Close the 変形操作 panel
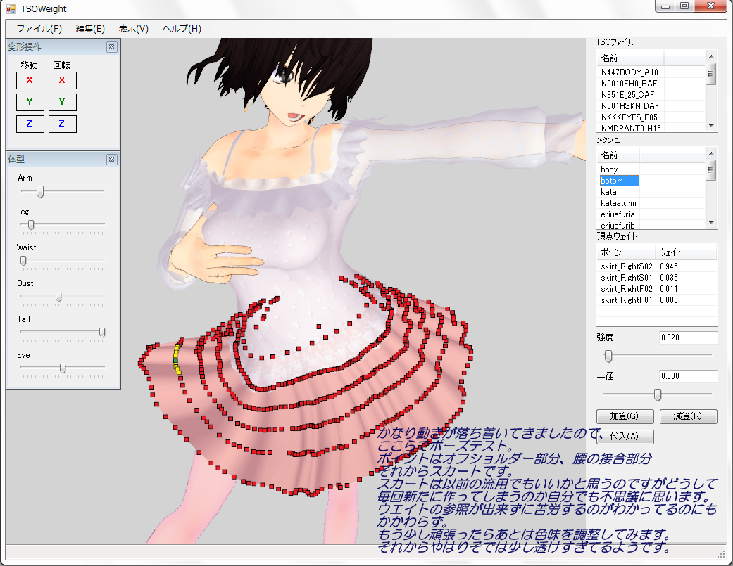Screen dimensions: 733x566 [111, 47]
